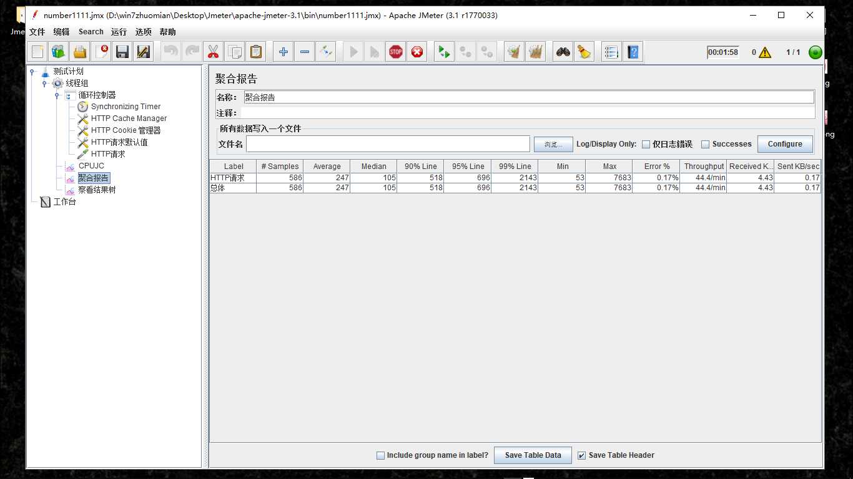Click the Cut scissors icon
This screenshot has width=853, height=479.
(x=214, y=52)
